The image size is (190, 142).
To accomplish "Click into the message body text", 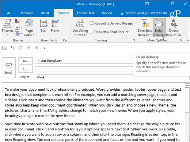I will 93,113.
